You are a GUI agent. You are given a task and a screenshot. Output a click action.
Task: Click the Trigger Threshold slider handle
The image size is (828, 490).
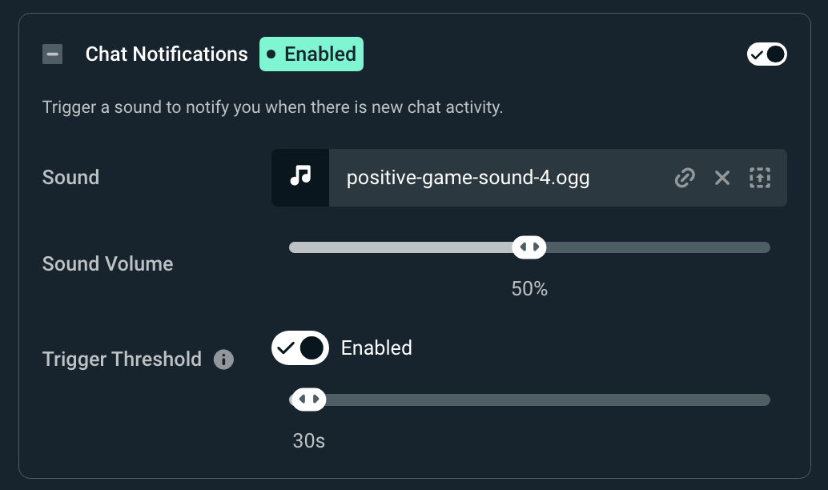point(308,399)
